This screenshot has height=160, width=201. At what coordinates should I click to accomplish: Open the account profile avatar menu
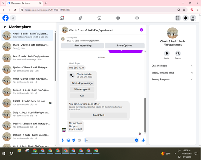coord(193,18)
